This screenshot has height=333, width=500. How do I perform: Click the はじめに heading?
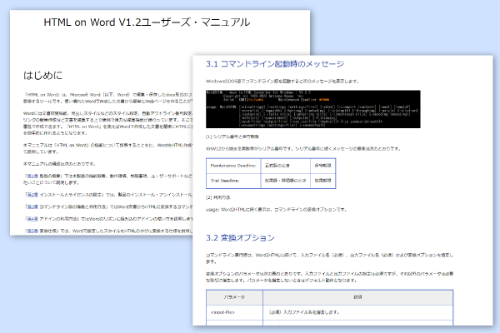tap(45, 77)
